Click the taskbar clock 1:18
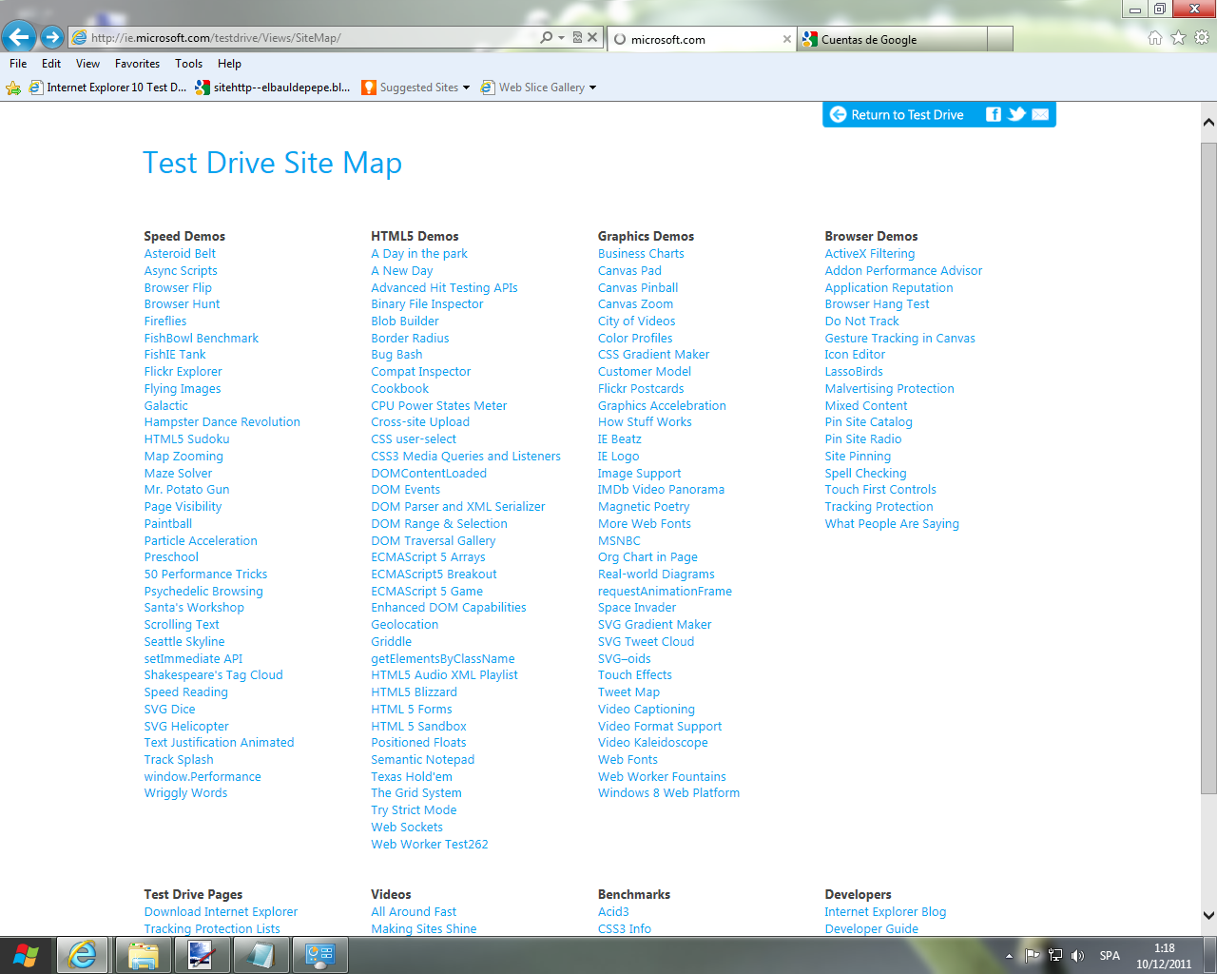The image size is (1217, 974). pyautogui.click(x=1164, y=948)
